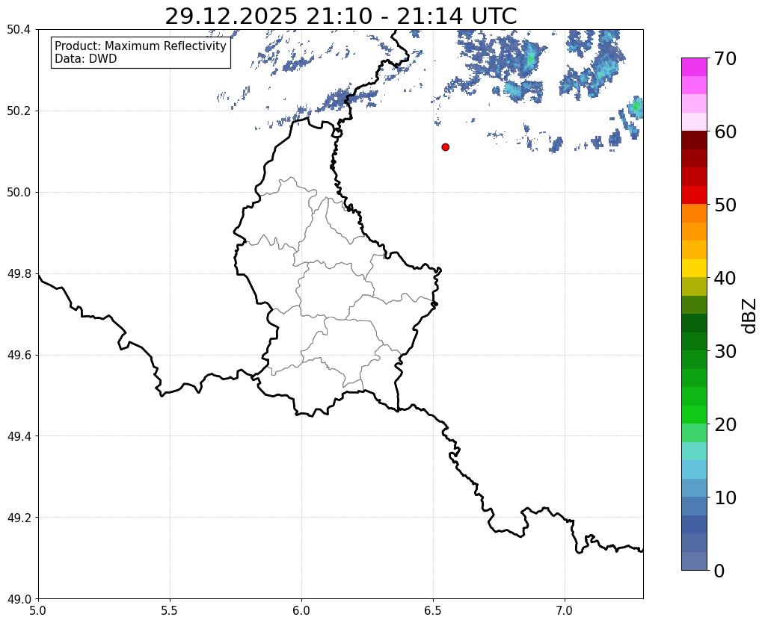Click longitude axis label 5.0

pos(38,610)
